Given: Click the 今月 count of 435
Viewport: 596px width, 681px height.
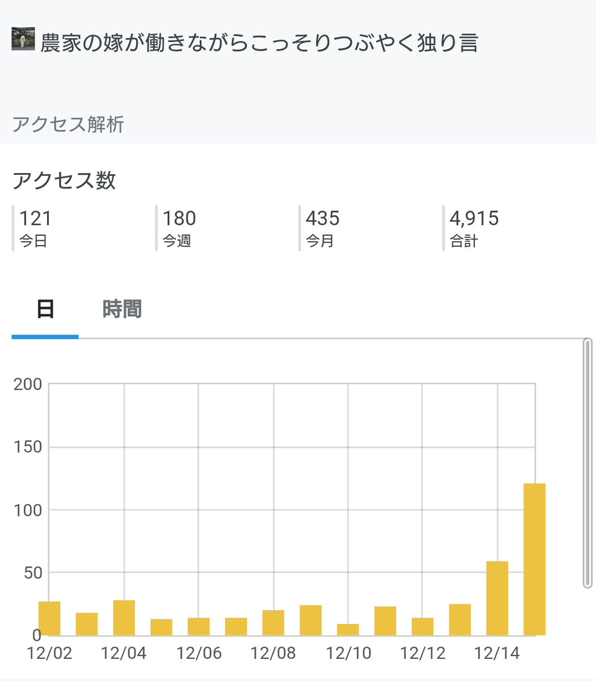Looking at the screenshot, I should click(x=322, y=218).
